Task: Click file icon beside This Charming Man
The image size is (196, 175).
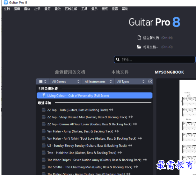Action: click(x=44, y=167)
